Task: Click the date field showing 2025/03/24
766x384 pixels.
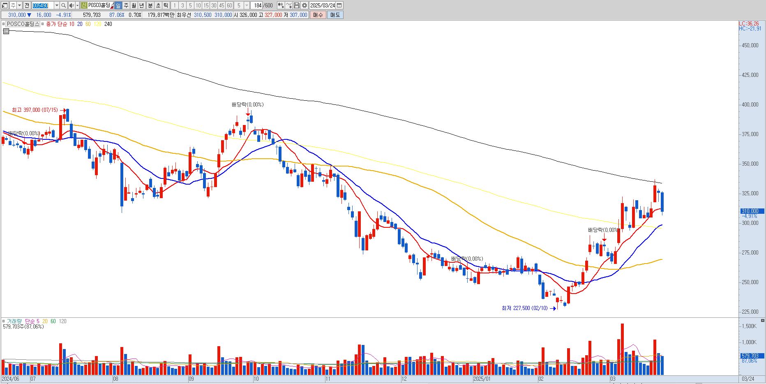Action: point(323,5)
